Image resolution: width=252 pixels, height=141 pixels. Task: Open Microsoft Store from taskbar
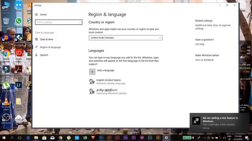point(44,137)
